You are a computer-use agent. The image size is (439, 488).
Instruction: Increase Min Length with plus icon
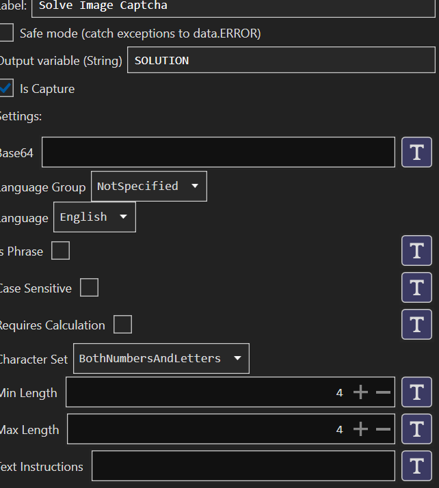pos(360,392)
